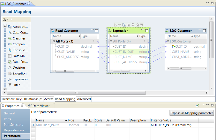Select Classifier transformation in palette

point(17,38)
